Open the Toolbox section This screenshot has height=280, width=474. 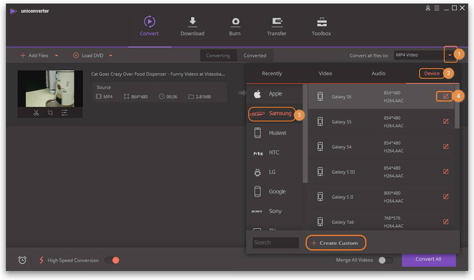point(321,26)
